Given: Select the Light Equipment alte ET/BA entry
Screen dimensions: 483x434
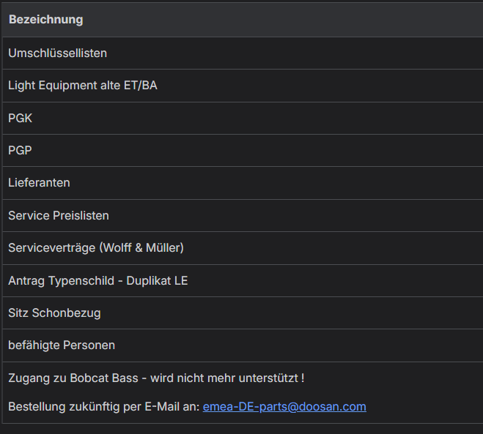Looking at the screenshot, I should tap(82, 86).
